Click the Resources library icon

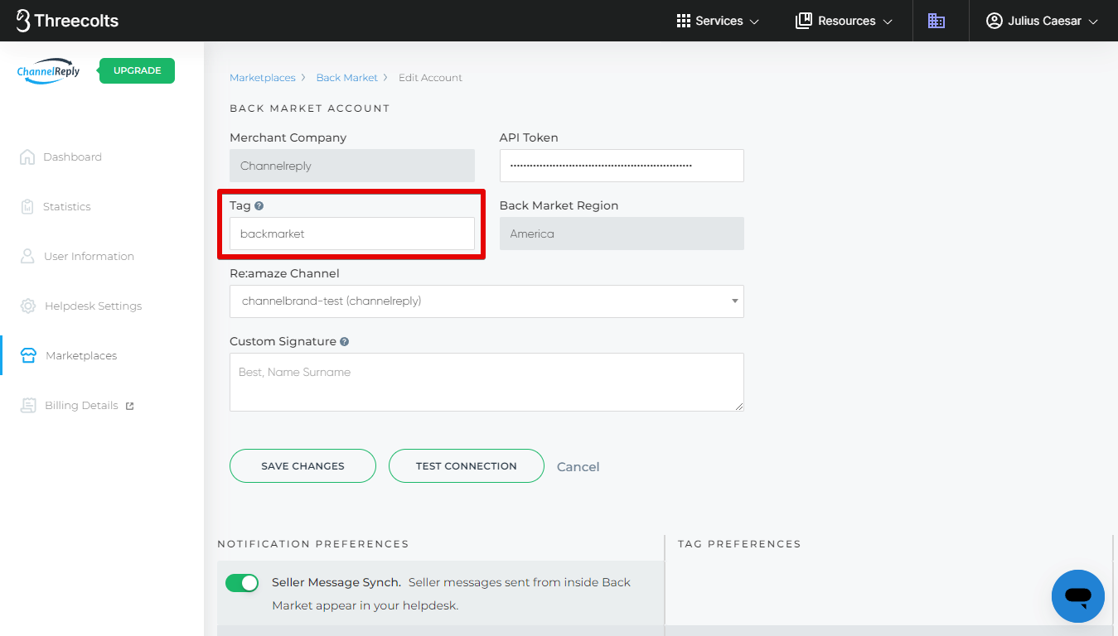click(803, 21)
